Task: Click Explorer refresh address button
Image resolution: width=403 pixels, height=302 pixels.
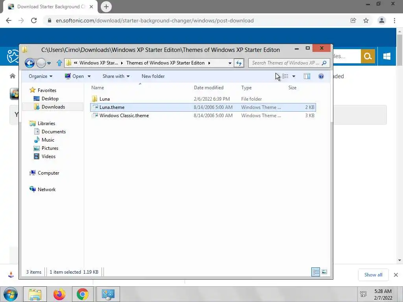Action: click(239, 63)
